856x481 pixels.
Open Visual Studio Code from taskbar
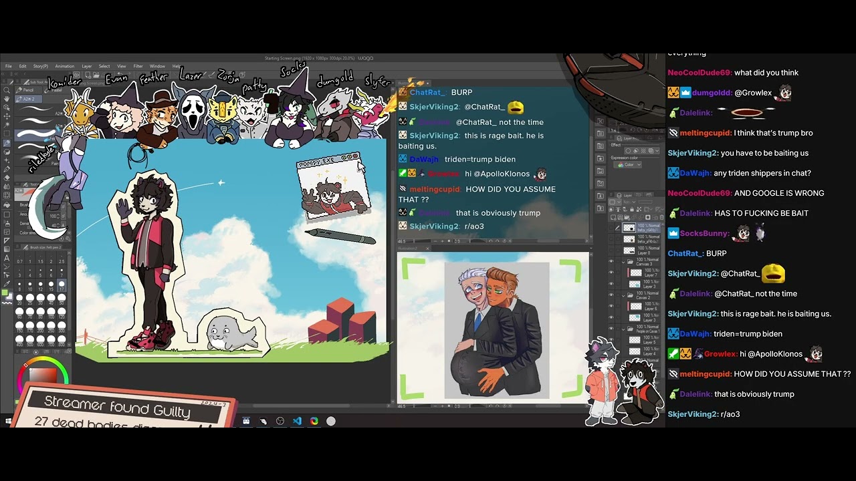(x=297, y=421)
